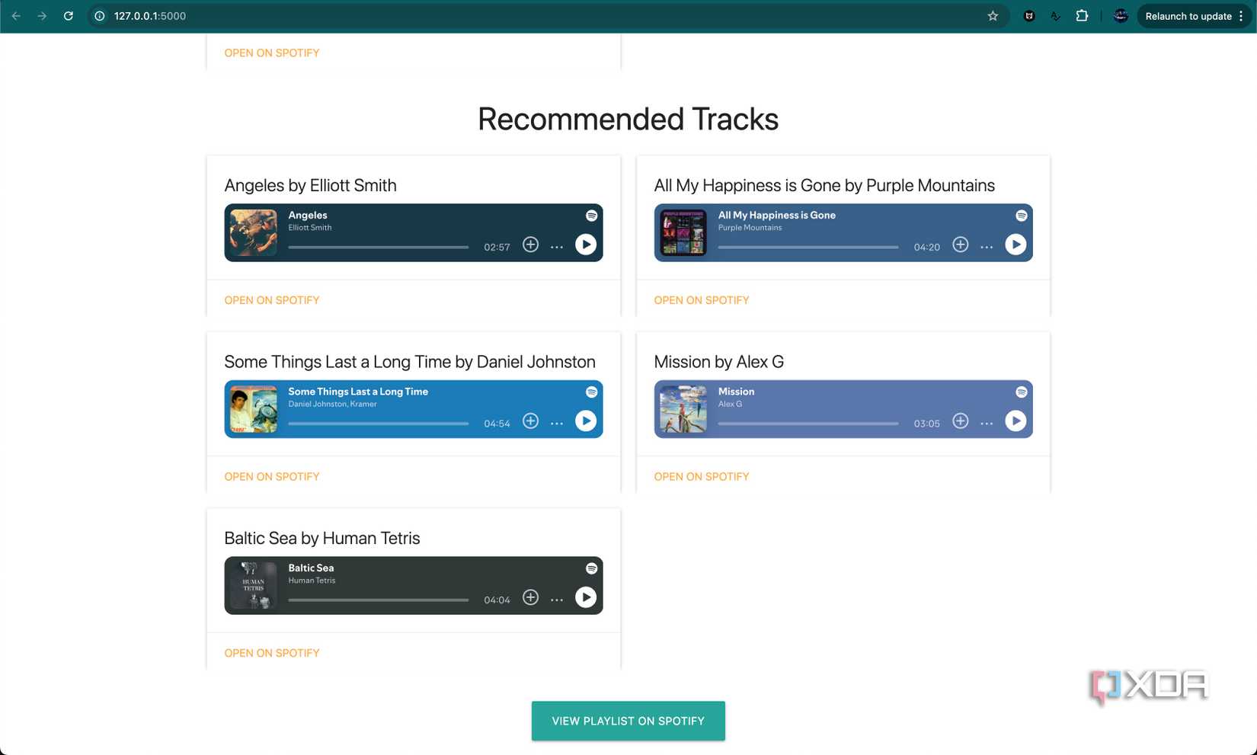
Task: Seek in the Angeles progress bar
Action: pos(379,247)
